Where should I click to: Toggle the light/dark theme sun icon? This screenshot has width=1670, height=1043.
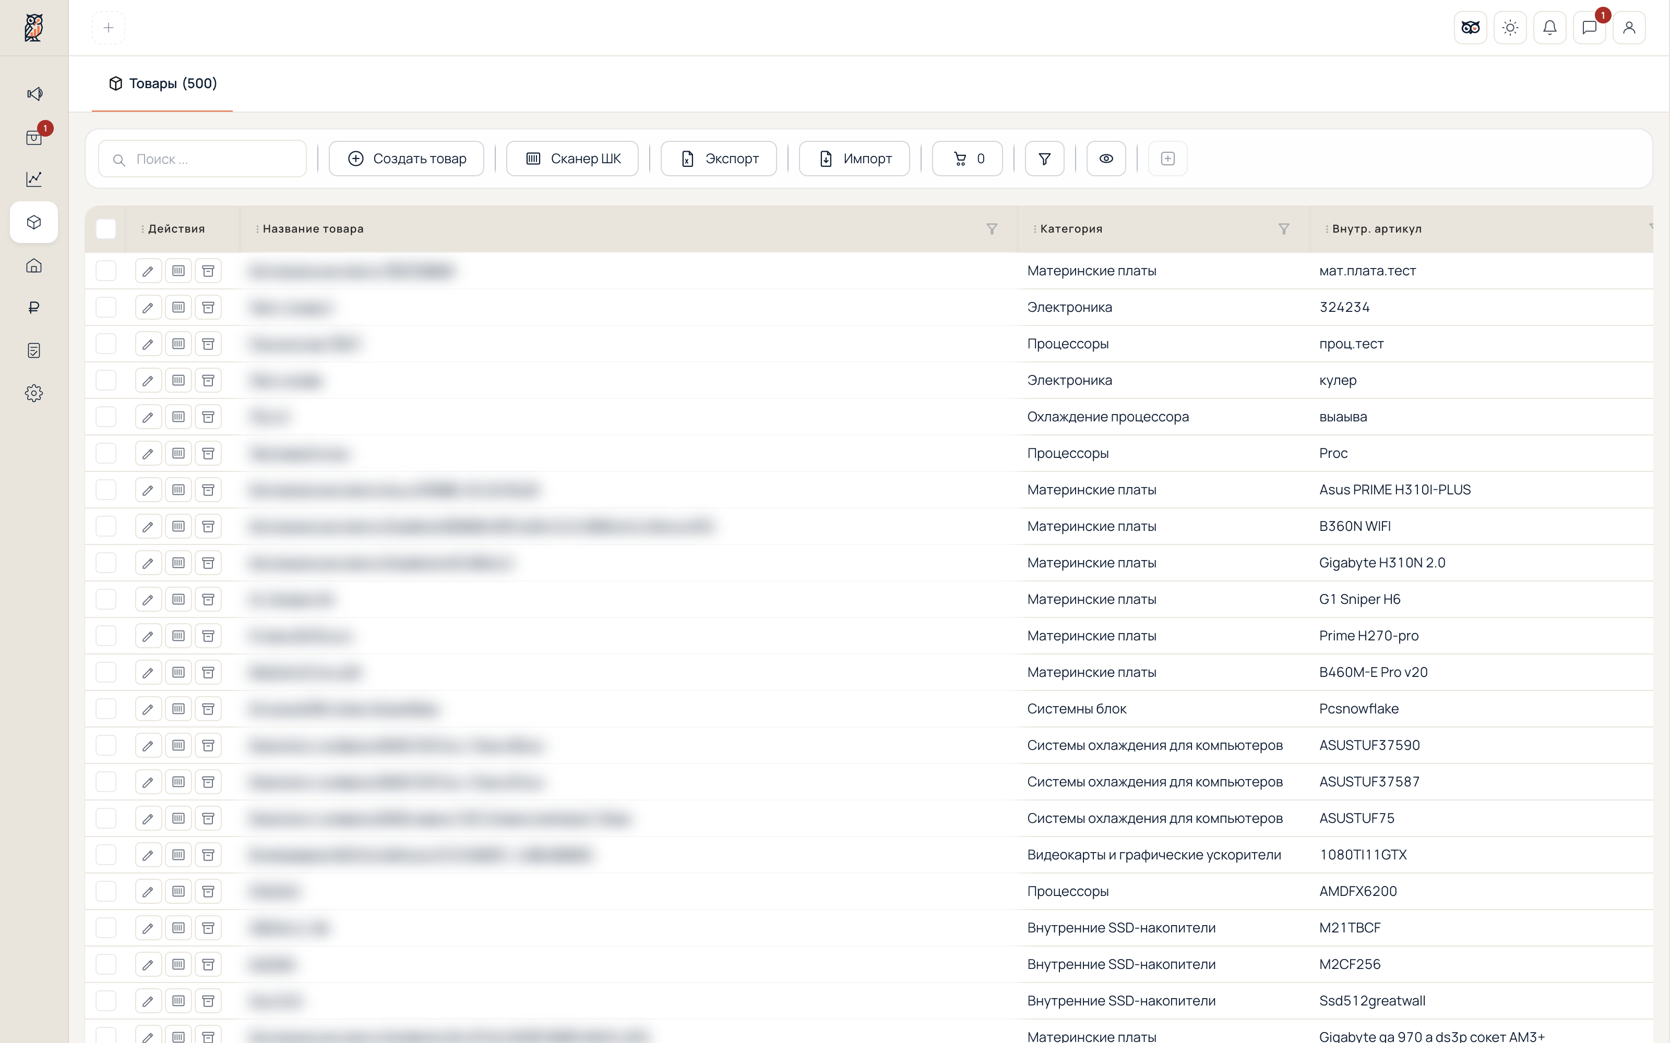click(1511, 28)
